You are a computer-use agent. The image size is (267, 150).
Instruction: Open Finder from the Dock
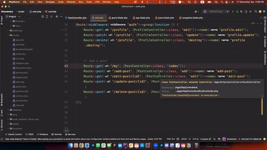point(71,145)
